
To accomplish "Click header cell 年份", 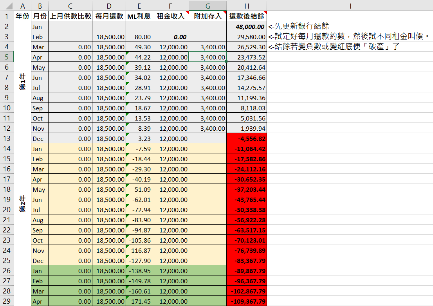I will [x=23, y=16].
